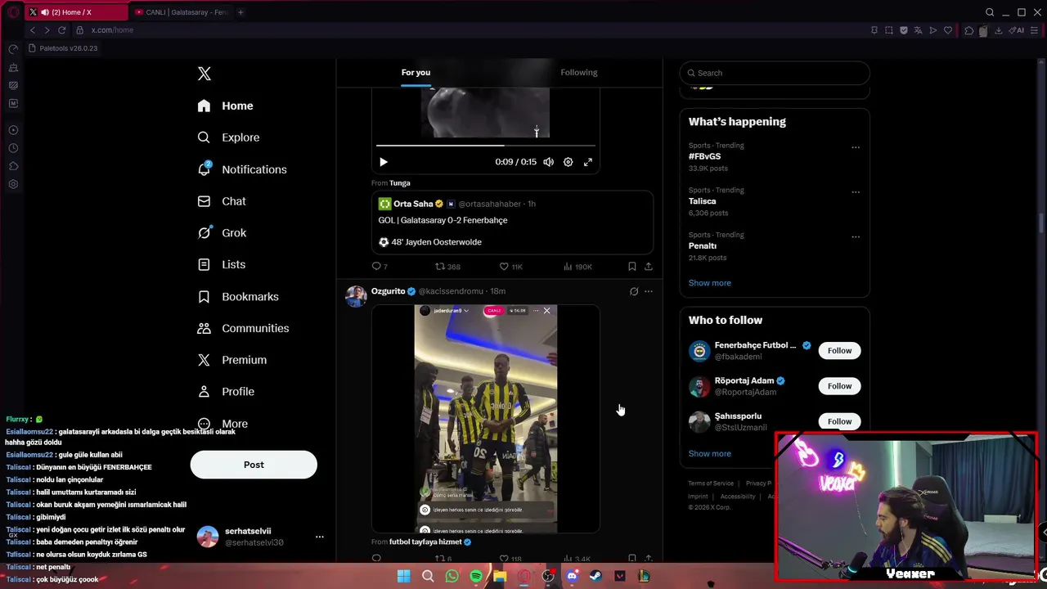Play the video in the top post
The height and width of the screenshot is (589, 1047).
pos(384,162)
